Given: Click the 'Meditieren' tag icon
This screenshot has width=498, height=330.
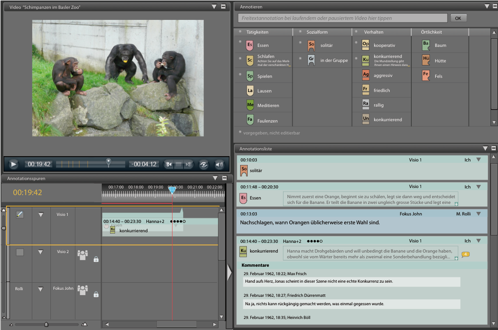Looking at the screenshot, I should coord(250,105).
